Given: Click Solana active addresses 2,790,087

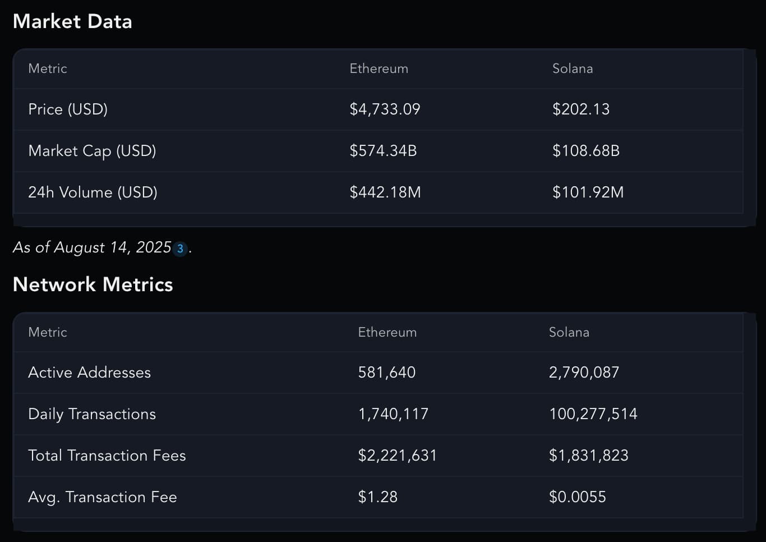Looking at the screenshot, I should (x=584, y=373).
